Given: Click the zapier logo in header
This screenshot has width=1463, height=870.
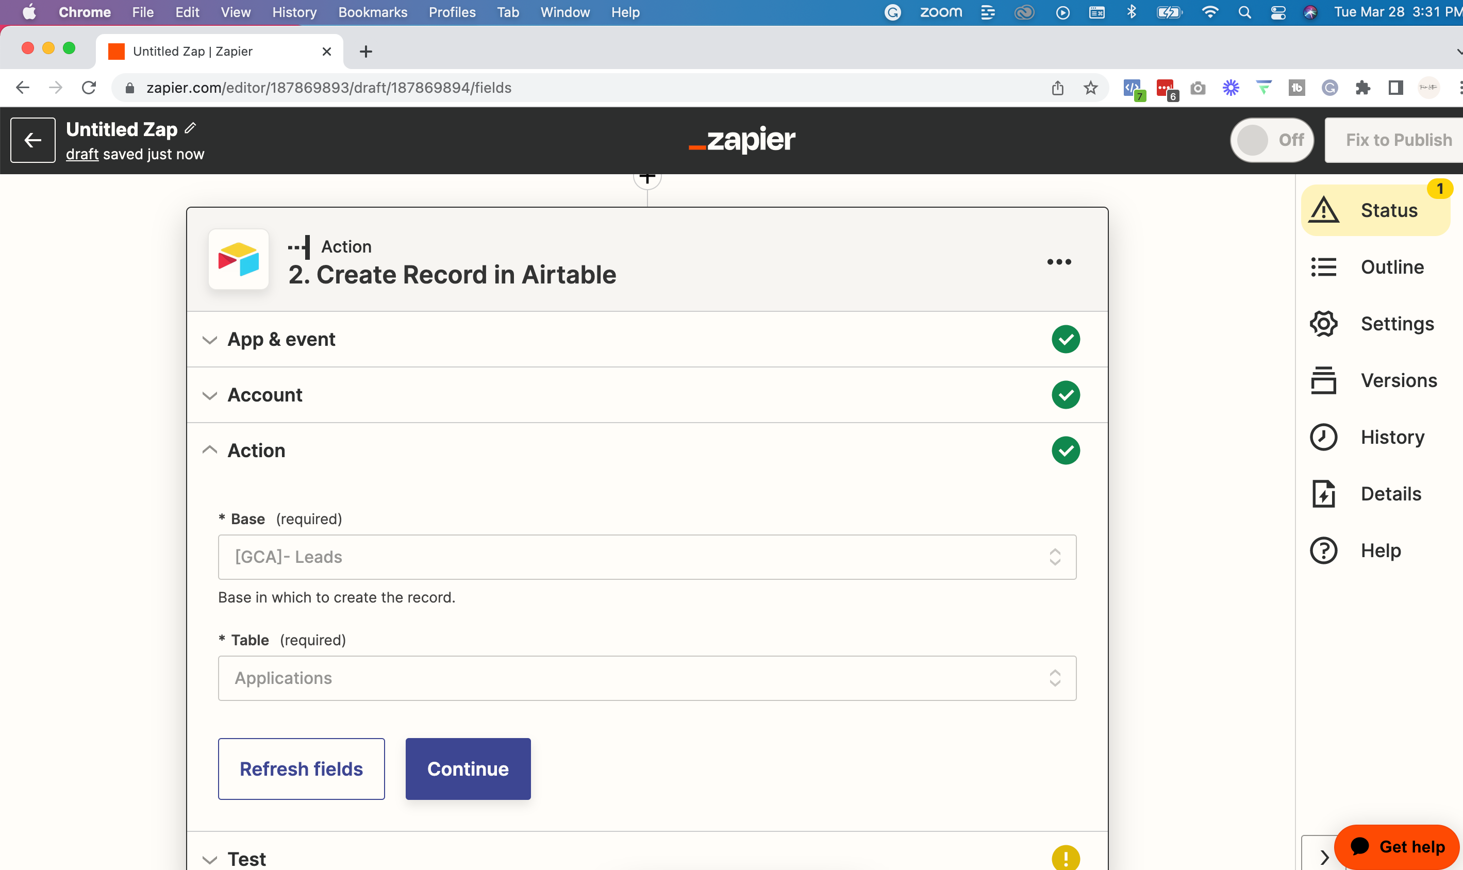Looking at the screenshot, I should tap(742, 140).
